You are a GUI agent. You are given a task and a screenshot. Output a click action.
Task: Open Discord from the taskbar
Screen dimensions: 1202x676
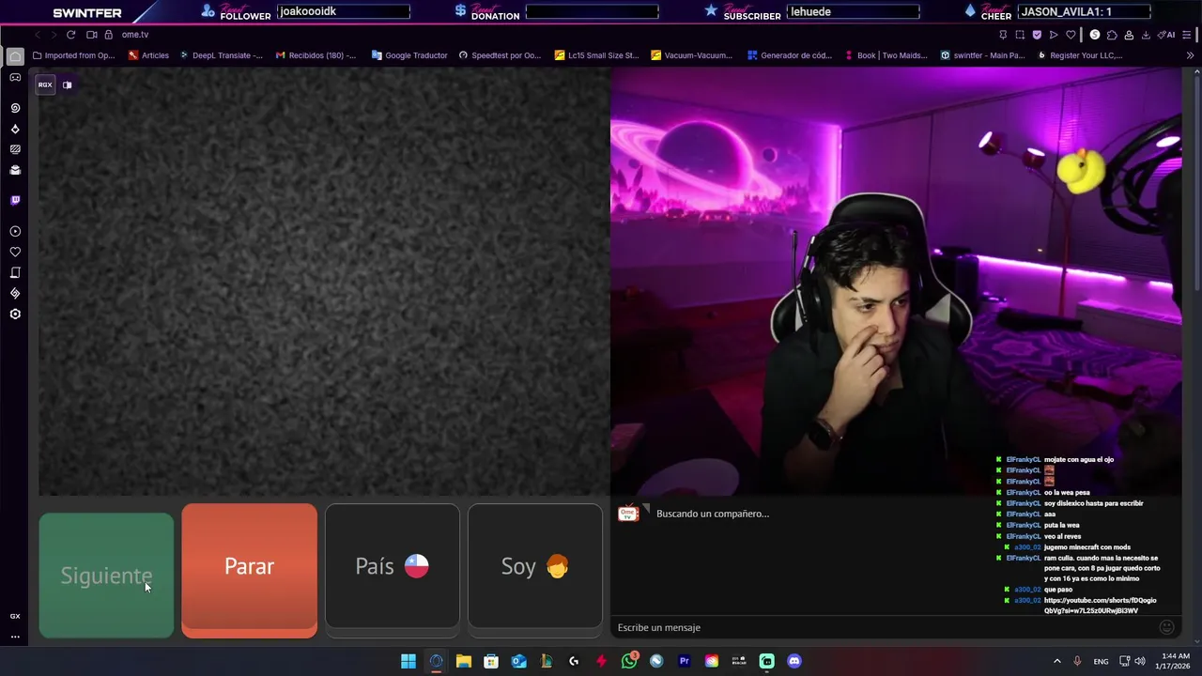794,661
